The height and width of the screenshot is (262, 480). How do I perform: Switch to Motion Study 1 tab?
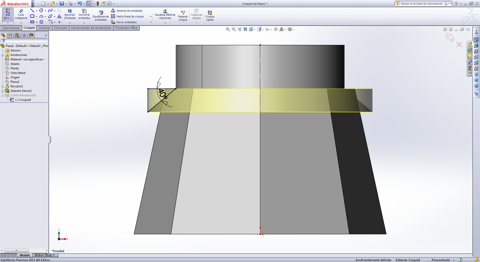coord(44,255)
